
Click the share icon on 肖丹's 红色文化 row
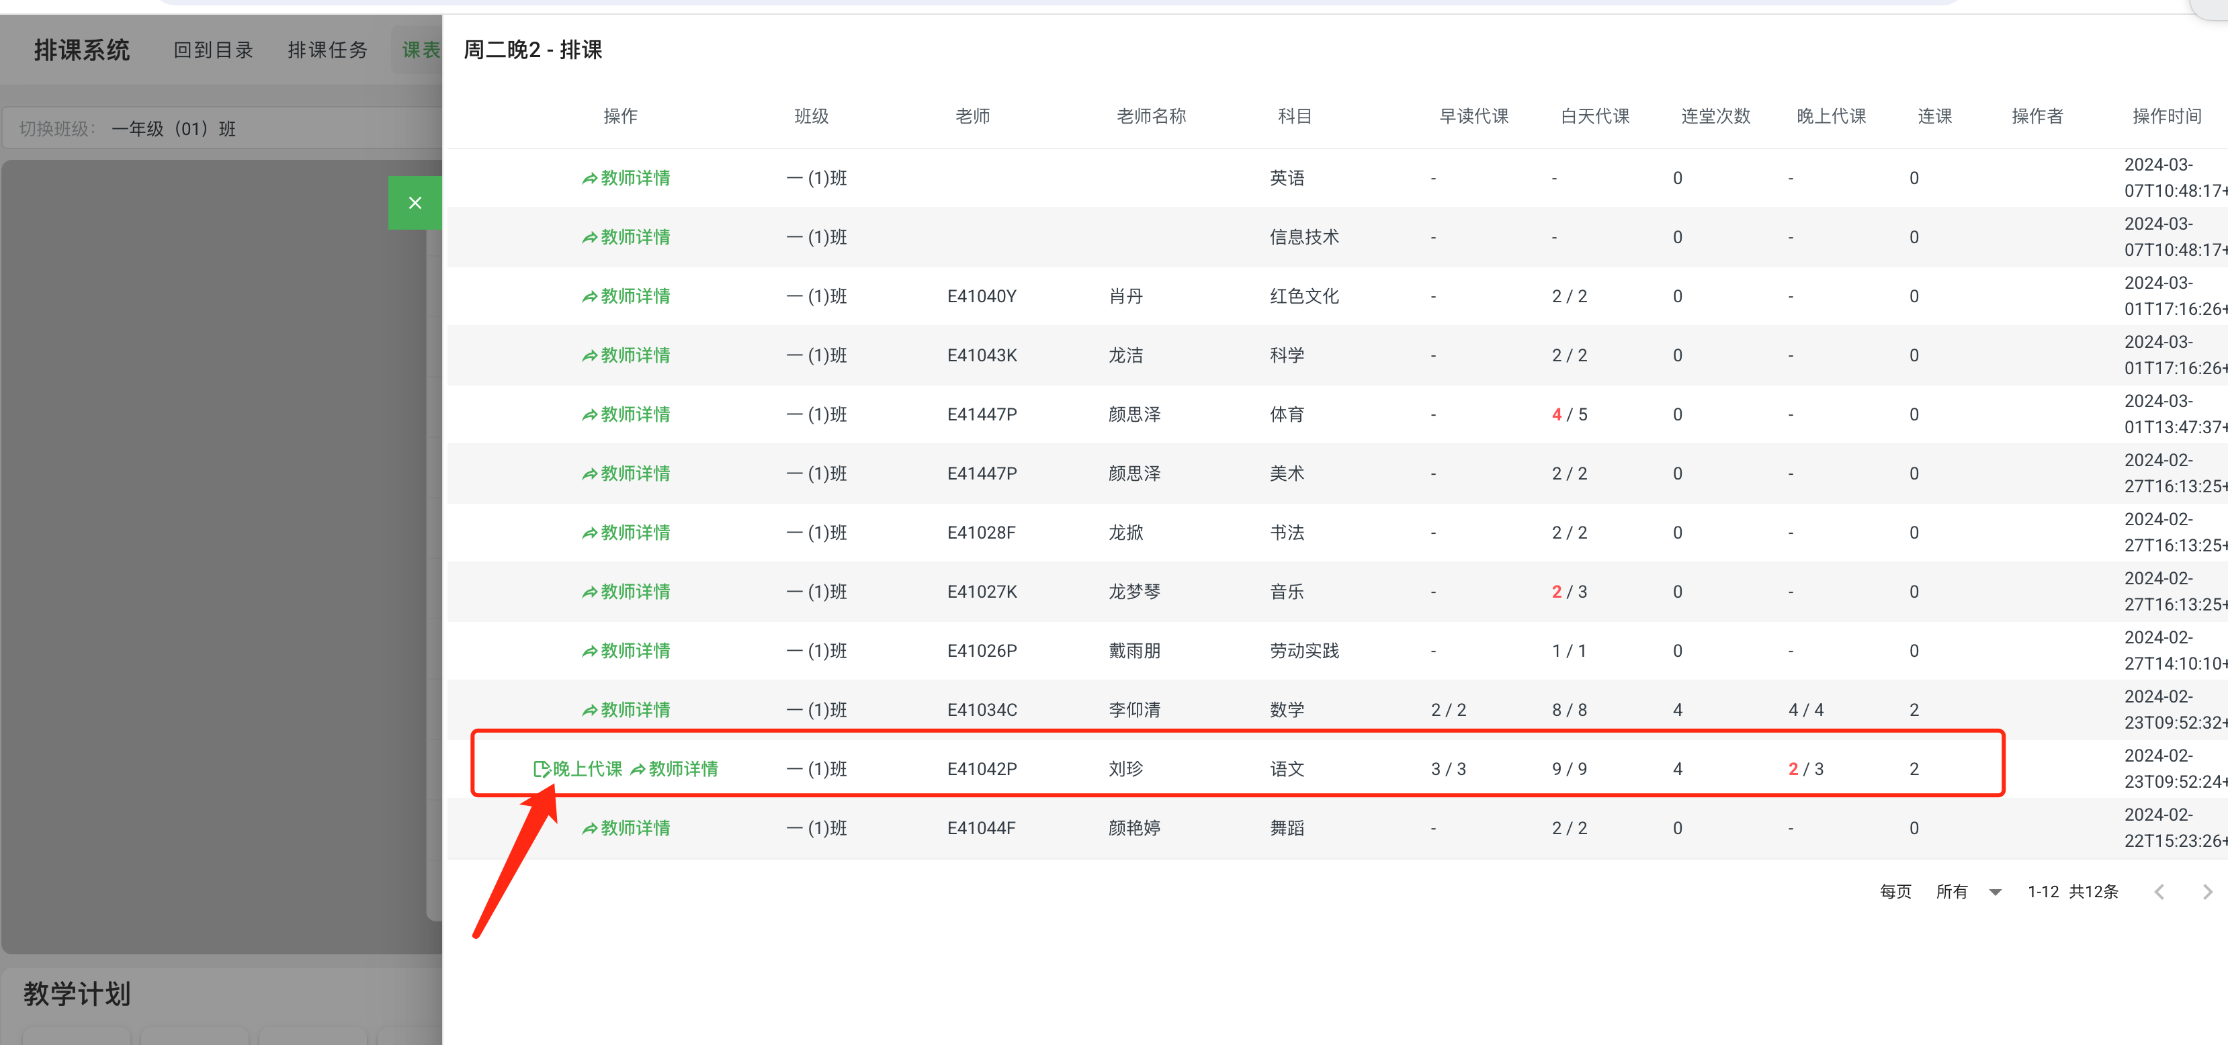pos(589,296)
